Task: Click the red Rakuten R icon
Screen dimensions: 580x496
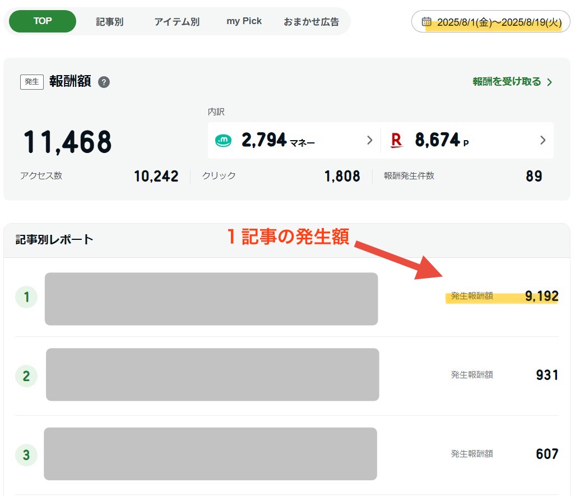Action: 396,140
